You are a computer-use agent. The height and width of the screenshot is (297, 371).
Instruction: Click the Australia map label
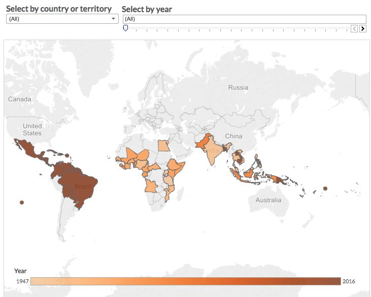point(268,200)
